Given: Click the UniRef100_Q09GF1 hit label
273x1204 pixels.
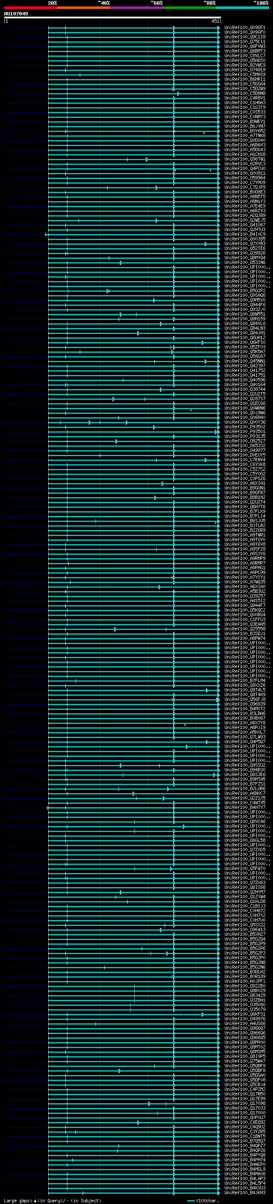Looking at the screenshot, I should [245, 28].
